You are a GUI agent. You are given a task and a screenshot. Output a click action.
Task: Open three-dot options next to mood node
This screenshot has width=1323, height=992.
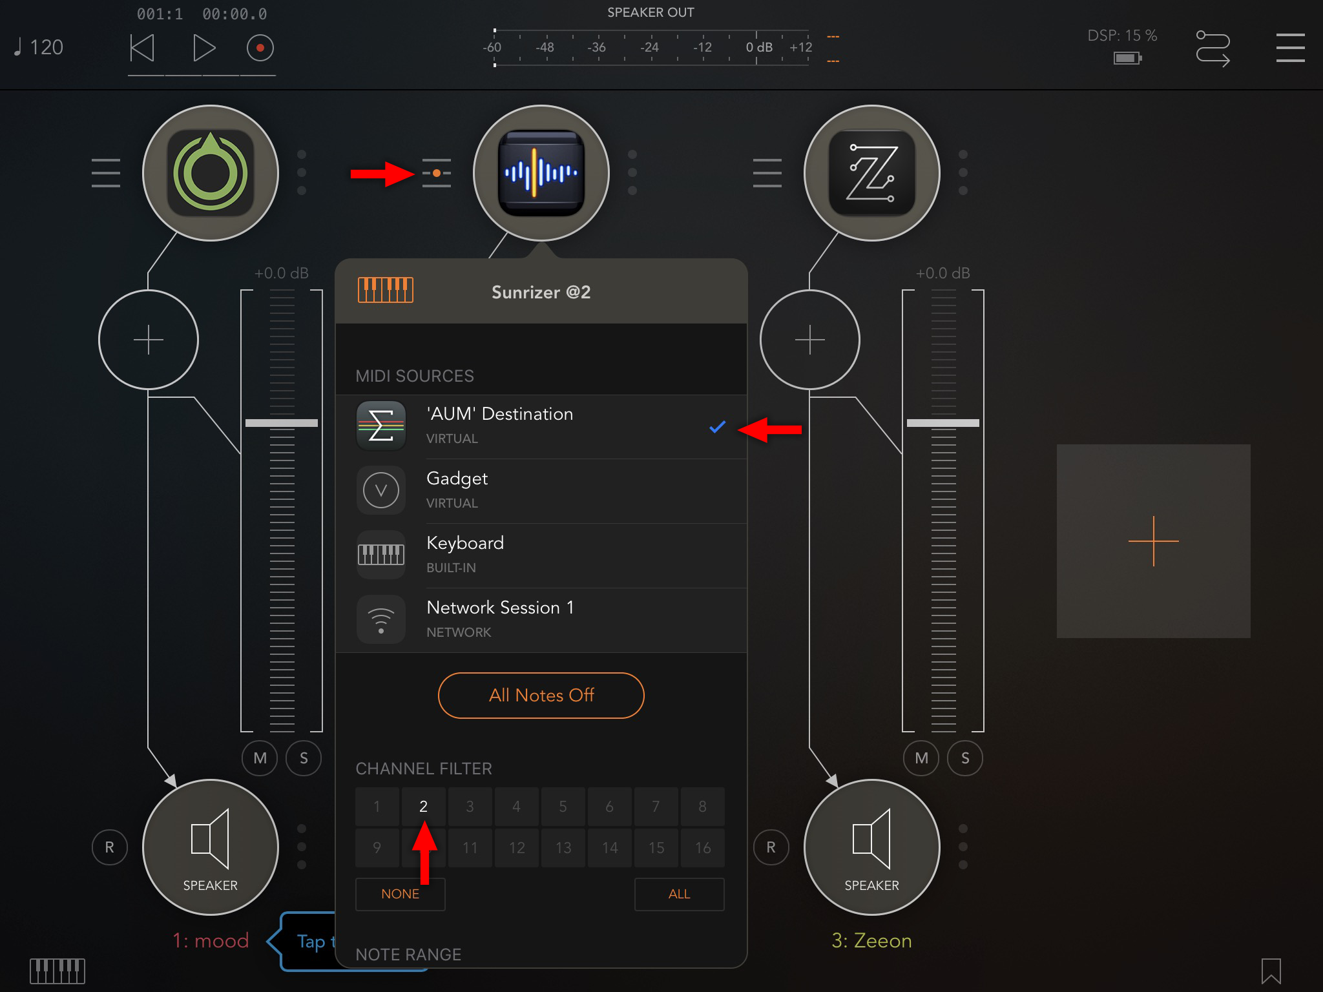pyautogui.click(x=302, y=172)
